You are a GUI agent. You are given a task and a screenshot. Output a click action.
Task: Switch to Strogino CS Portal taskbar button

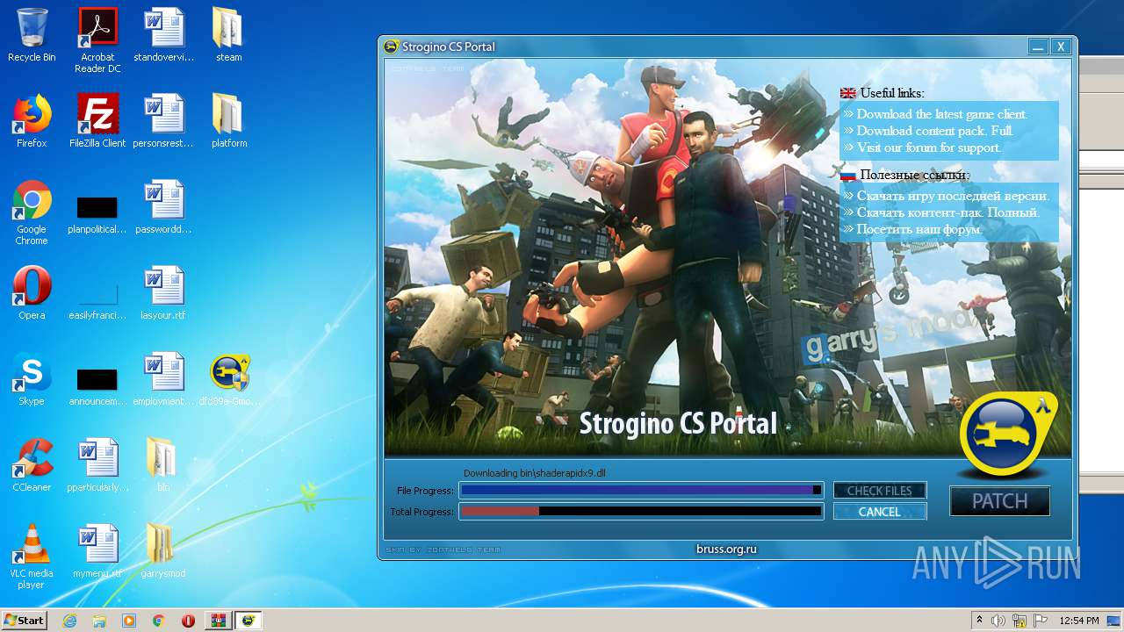pos(249,621)
